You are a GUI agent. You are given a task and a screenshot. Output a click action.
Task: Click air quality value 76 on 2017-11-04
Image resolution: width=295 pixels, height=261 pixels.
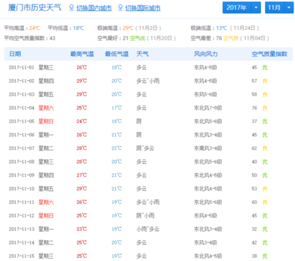pos(254,108)
